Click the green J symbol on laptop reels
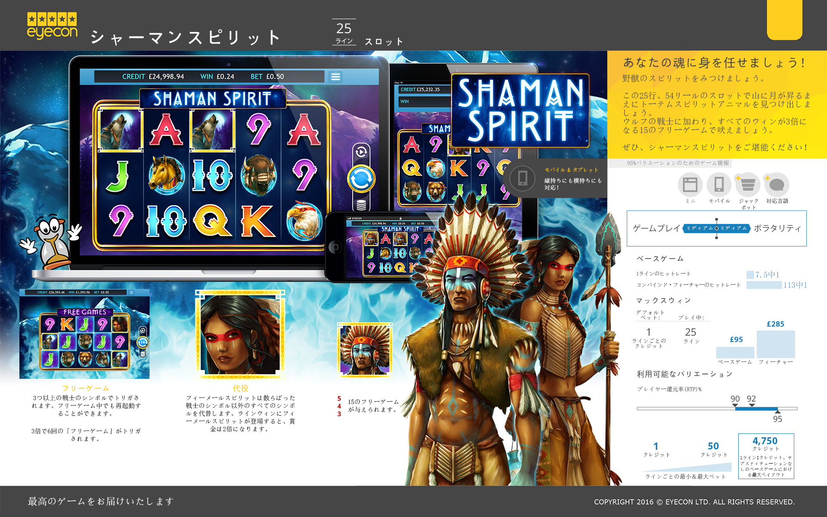Viewport: 827px width, 517px height. click(x=118, y=177)
